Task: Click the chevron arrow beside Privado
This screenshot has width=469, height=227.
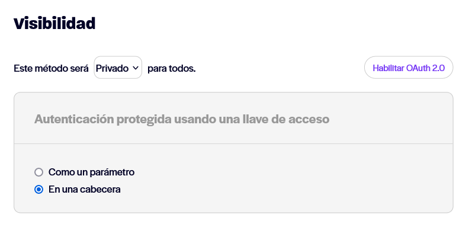Action: tap(136, 68)
